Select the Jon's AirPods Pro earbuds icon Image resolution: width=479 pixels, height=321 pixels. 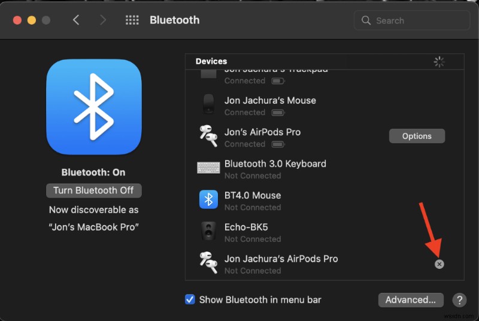(208, 136)
